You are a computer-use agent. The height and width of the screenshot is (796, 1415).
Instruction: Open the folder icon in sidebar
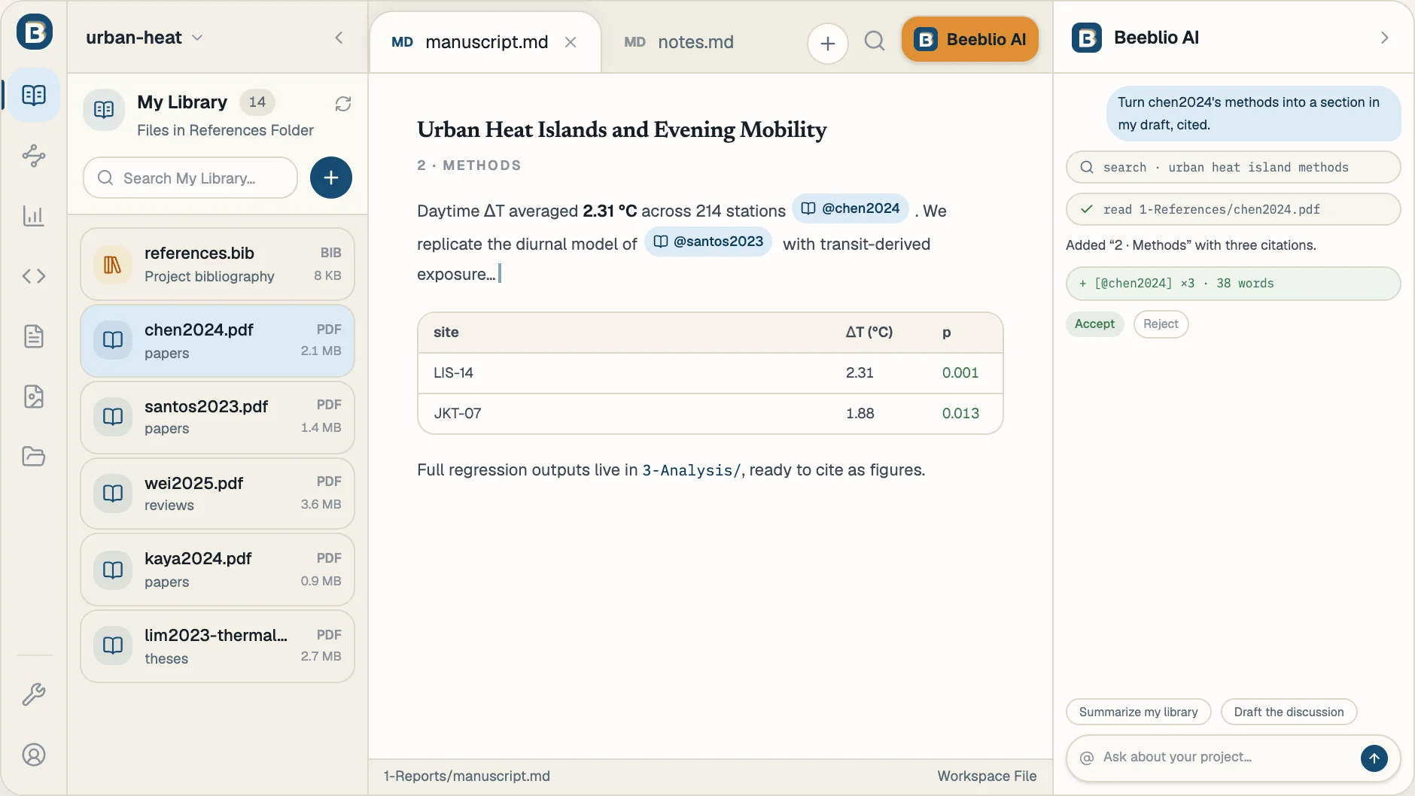(34, 457)
